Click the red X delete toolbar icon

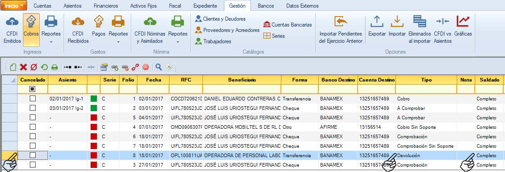[x=23, y=67]
